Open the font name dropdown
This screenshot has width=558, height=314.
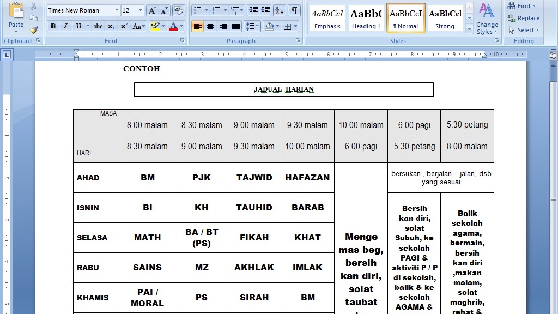117,10
